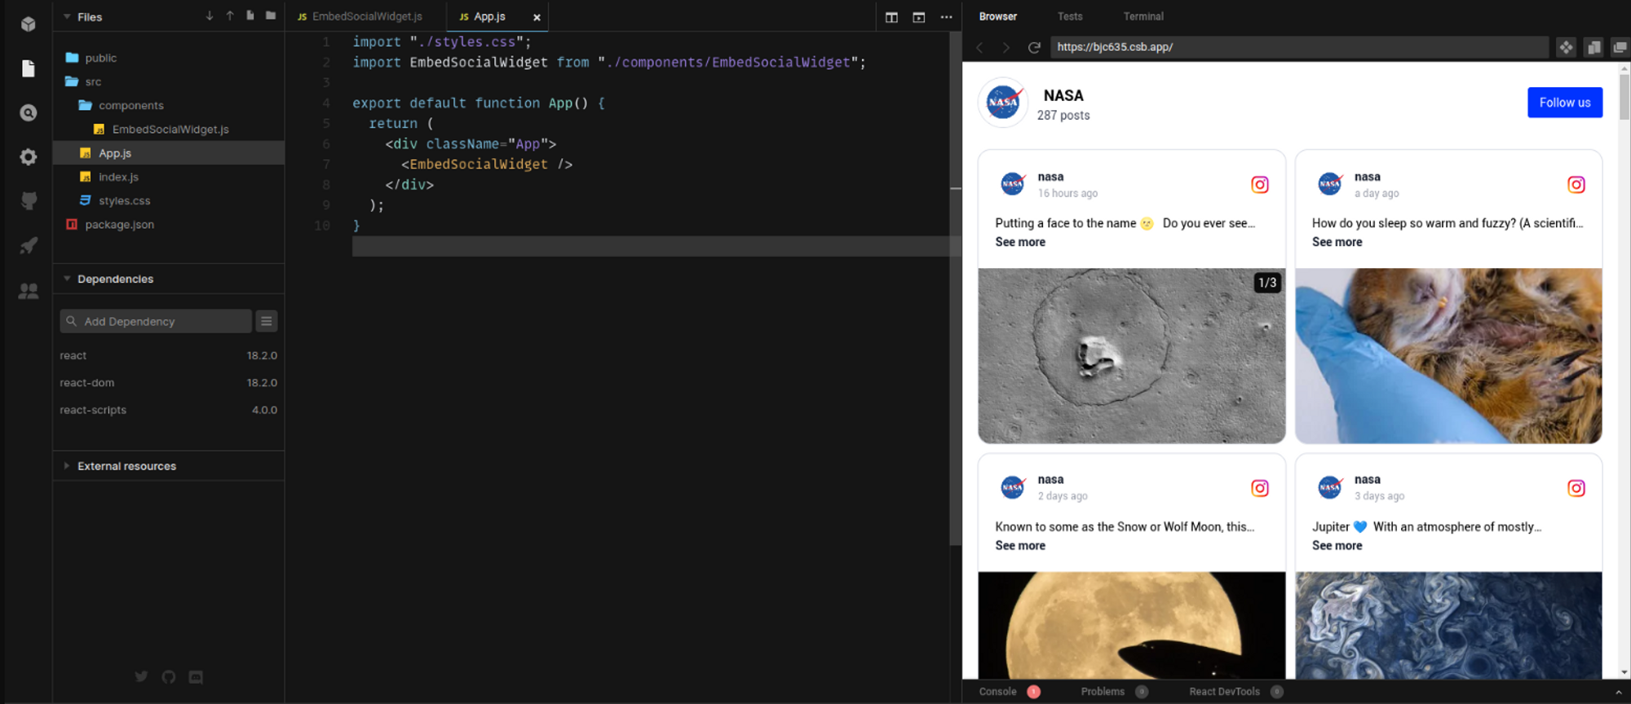The image size is (1631, 704).
Task: Select the react-scripts dependency row
Action: 169,410
